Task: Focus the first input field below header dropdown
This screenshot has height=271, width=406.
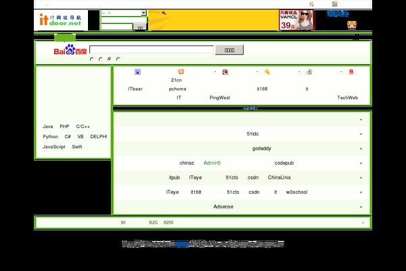Action: click(124, 20)
